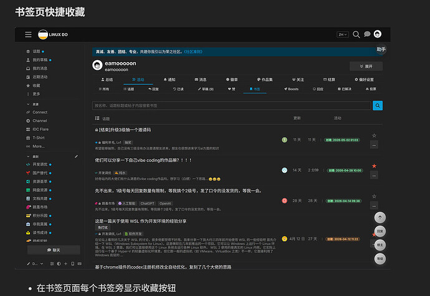Open the 社区准则 link in banner
430x296 pixels.
coord(193,52)
